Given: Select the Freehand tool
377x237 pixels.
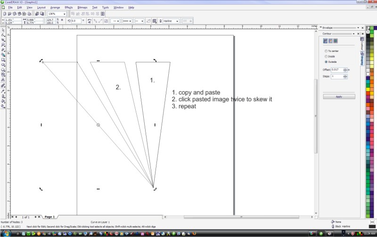Looking at the screenshot, I should [x=3, y=50].
